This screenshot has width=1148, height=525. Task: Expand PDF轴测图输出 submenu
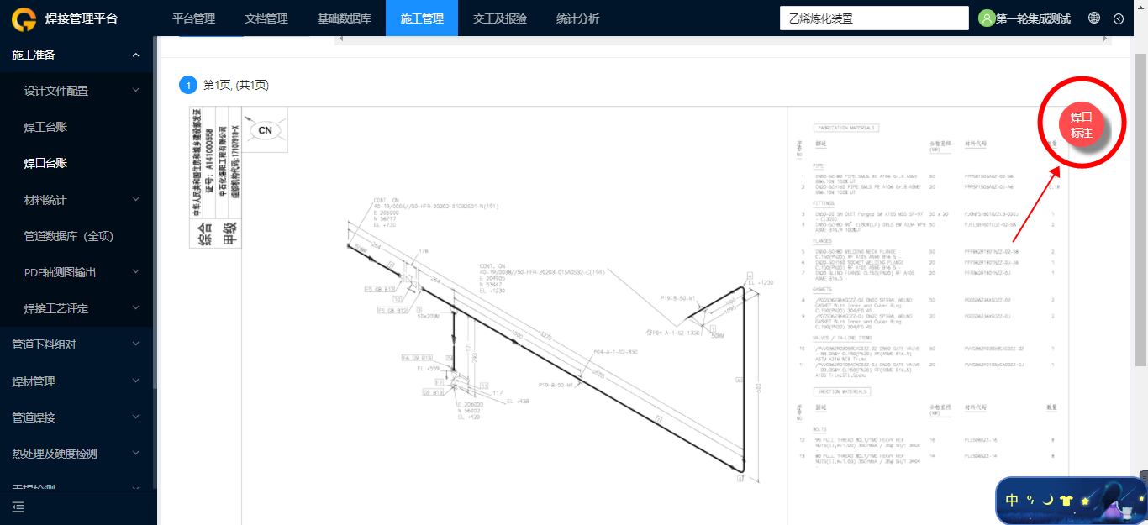76,272
